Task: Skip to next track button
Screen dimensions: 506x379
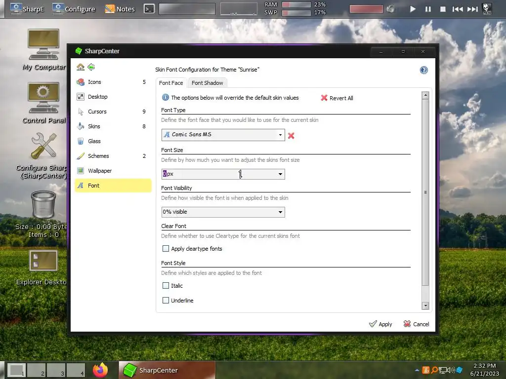Action: click(x=472, y=9)
